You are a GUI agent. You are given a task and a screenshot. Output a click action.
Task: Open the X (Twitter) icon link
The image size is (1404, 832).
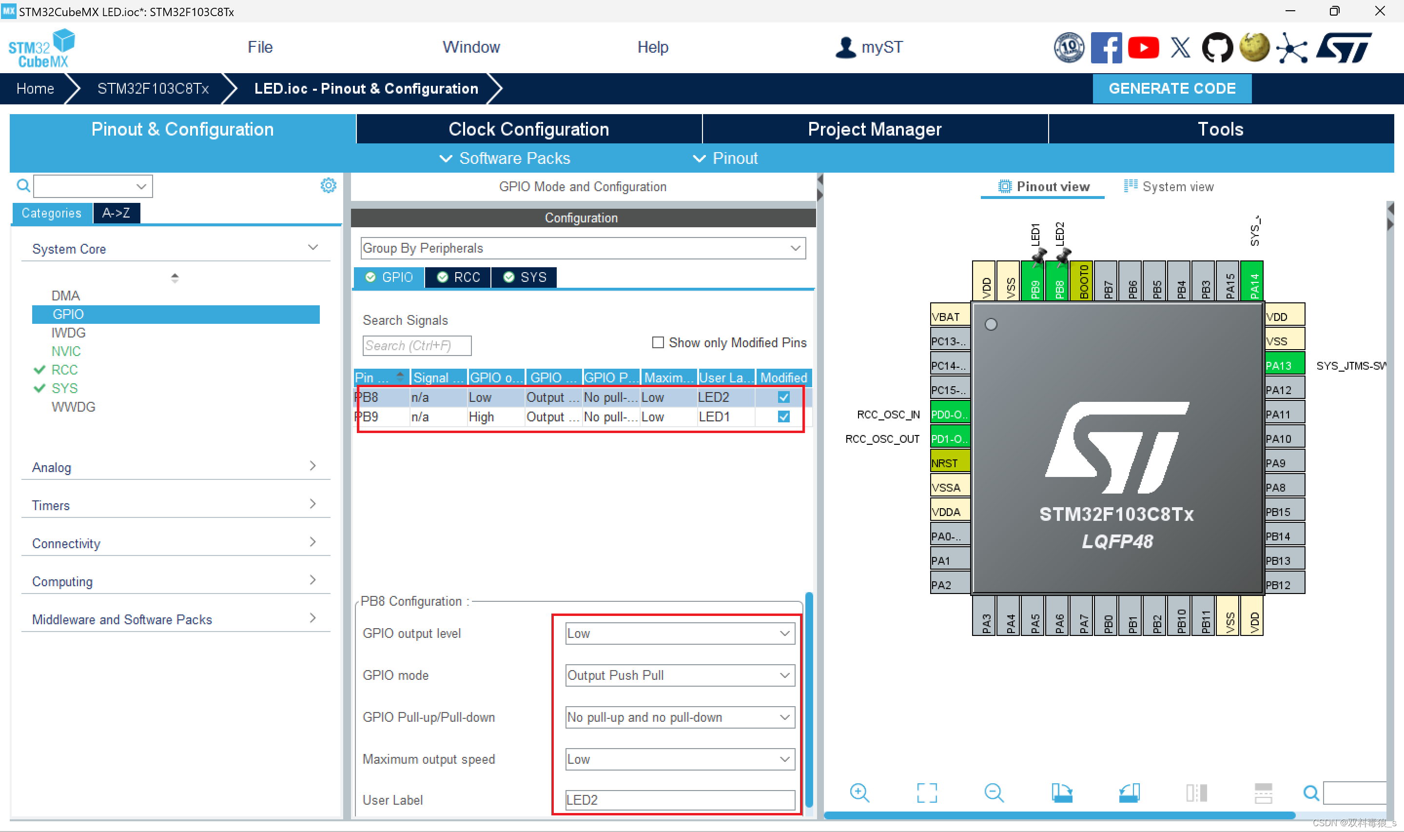pyautogui.click(x=1180, y=48)
